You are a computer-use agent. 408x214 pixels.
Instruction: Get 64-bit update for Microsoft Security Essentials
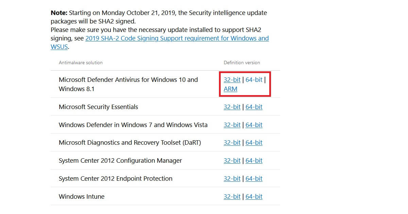pos(254,107)
